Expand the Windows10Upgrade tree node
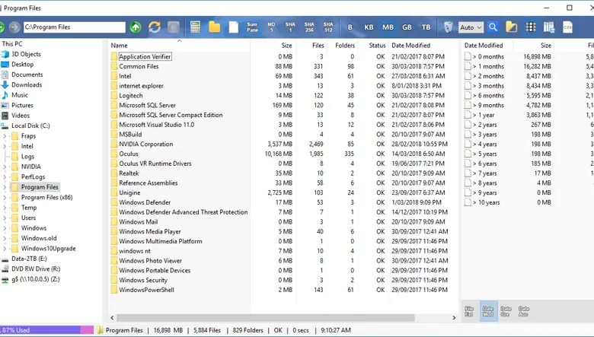The height and width of the screenshot is (337, 594). [5, 248]
